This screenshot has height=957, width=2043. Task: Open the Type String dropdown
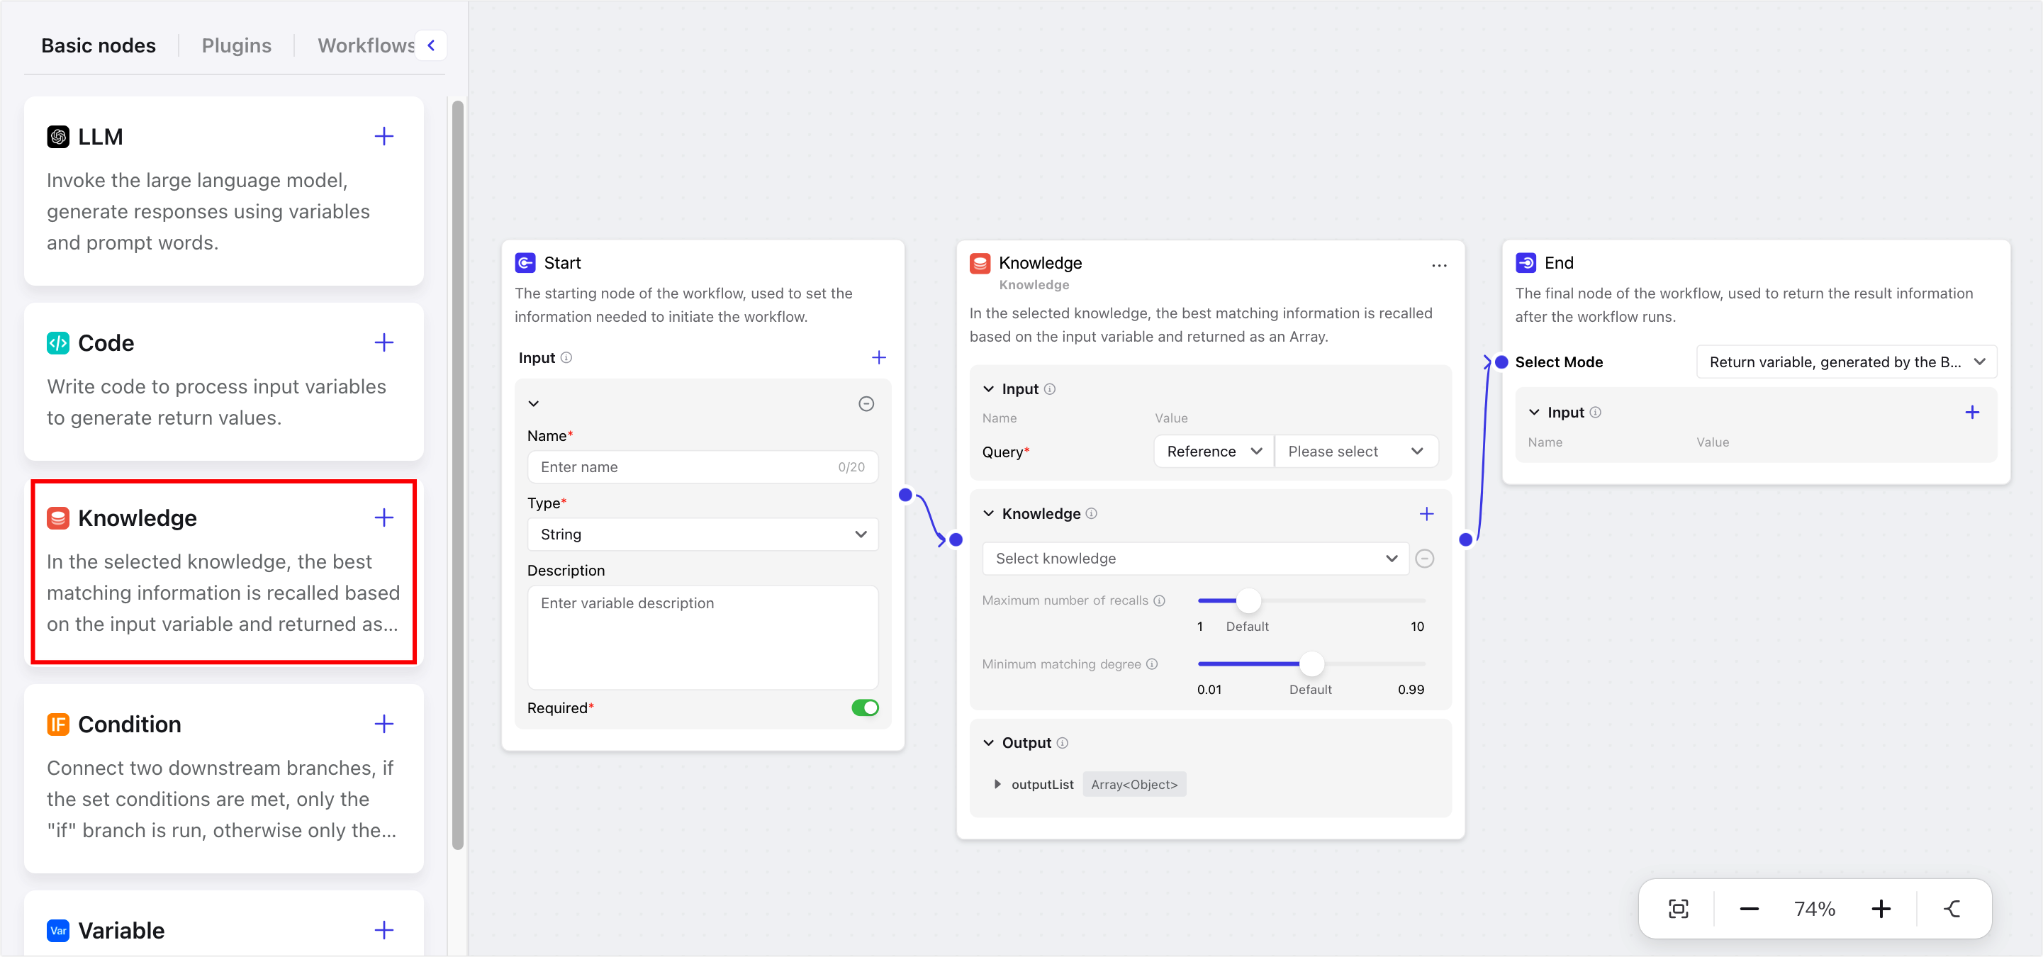702,535
